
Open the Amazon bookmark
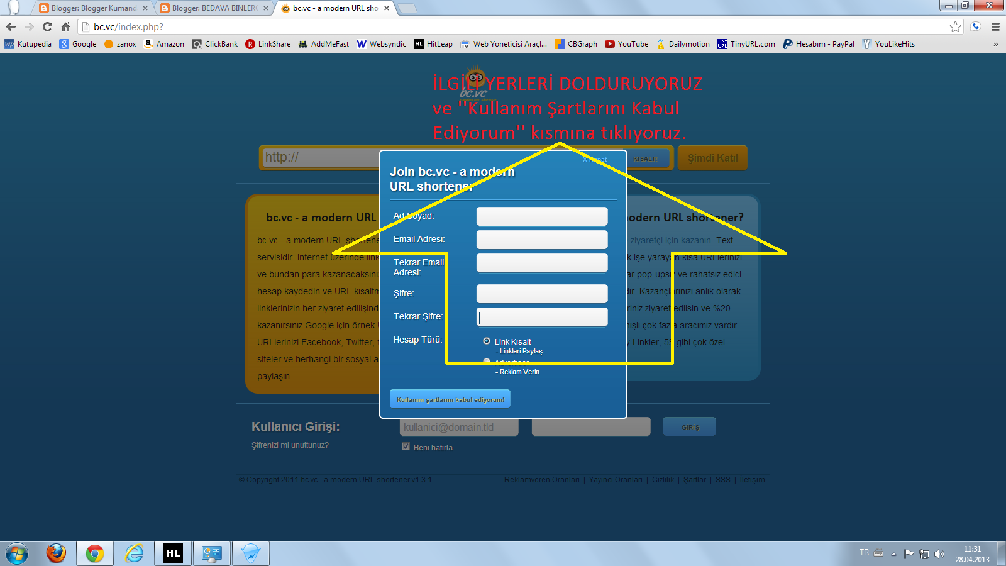163,44
